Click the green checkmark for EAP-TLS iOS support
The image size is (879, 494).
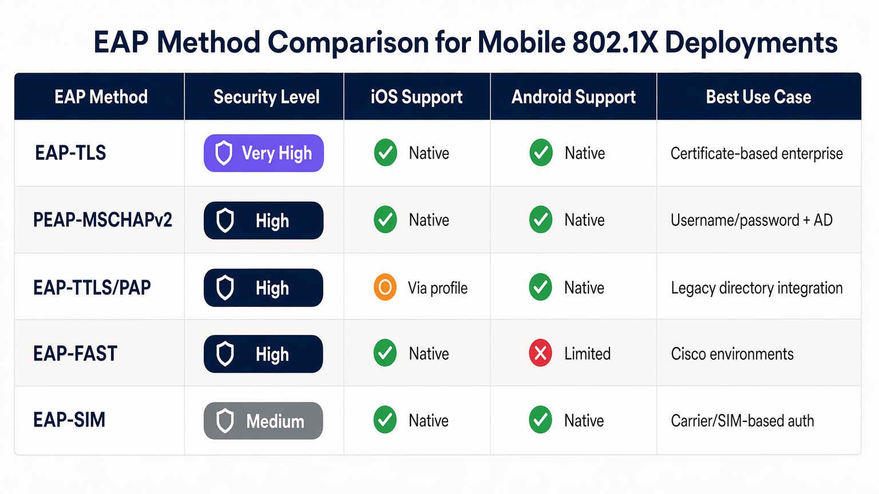386,153
